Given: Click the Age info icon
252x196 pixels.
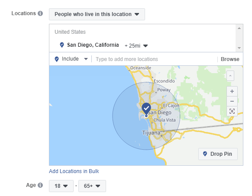Looking at the screenshot, I should coord(40,185).
